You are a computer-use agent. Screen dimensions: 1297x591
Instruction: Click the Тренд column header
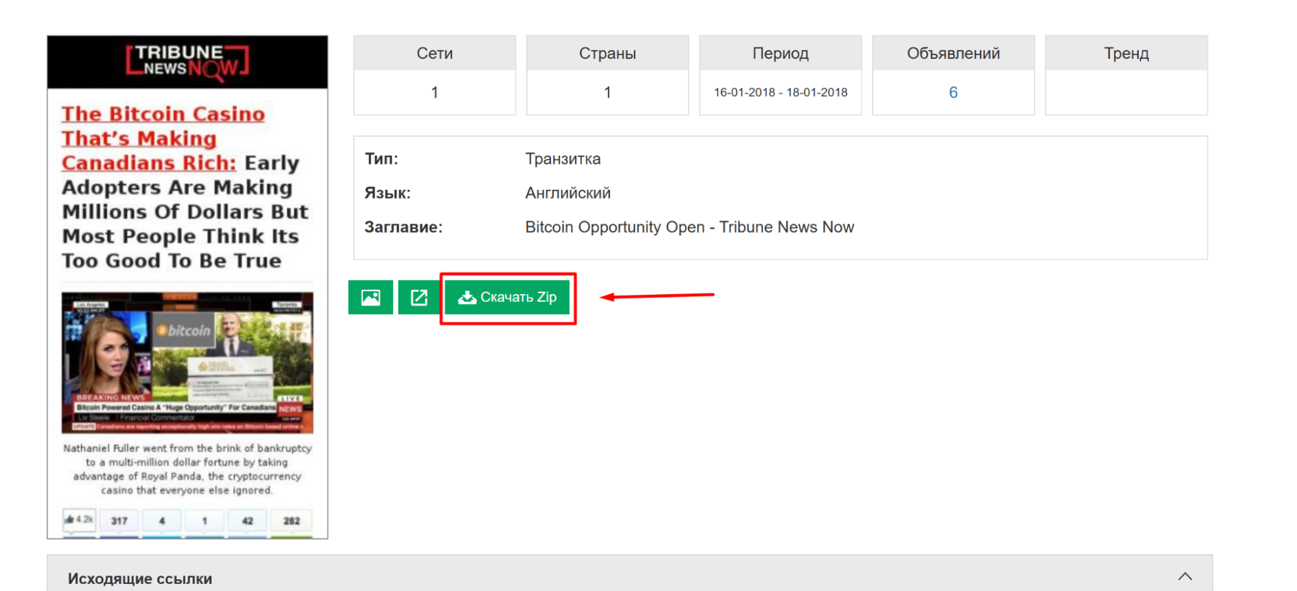pos(1126,53)
